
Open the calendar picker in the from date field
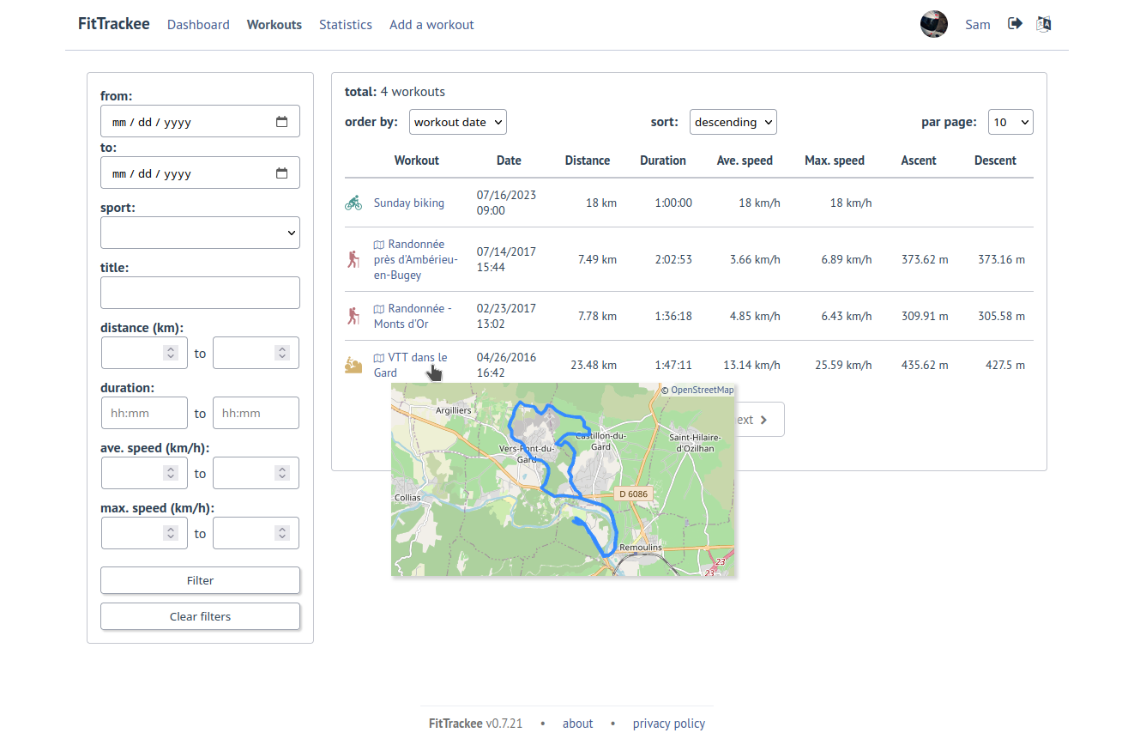(281, 122)
